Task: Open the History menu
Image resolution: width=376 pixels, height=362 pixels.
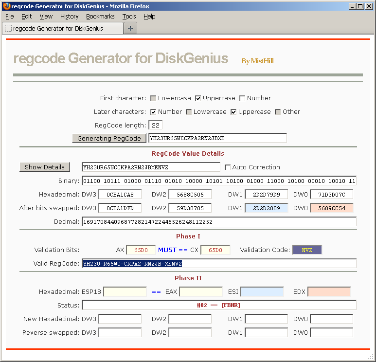Action: 69,17
